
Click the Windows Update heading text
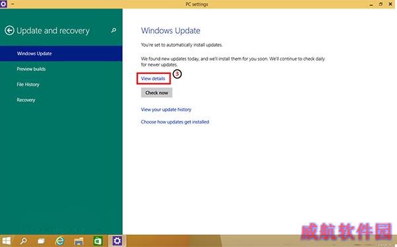pyautogui.click(x=170, y=30)
